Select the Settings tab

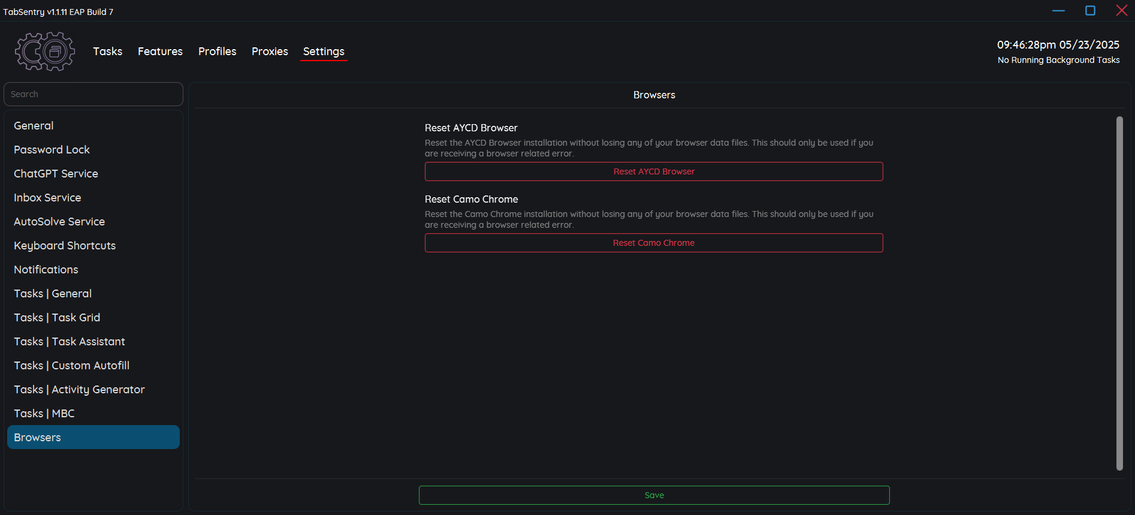pyautogui.click(x=324, y=52)
